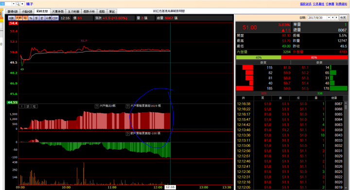Click the green 40% inner volume bar

[x=259, y=57]
